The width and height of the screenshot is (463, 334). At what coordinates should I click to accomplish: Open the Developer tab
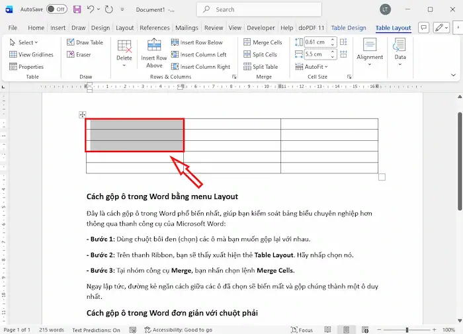click(261, 28)
